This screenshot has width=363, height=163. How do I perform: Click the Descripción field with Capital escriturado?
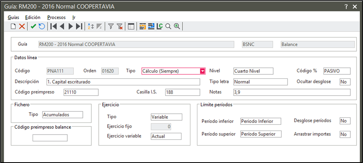coord(123,82)
